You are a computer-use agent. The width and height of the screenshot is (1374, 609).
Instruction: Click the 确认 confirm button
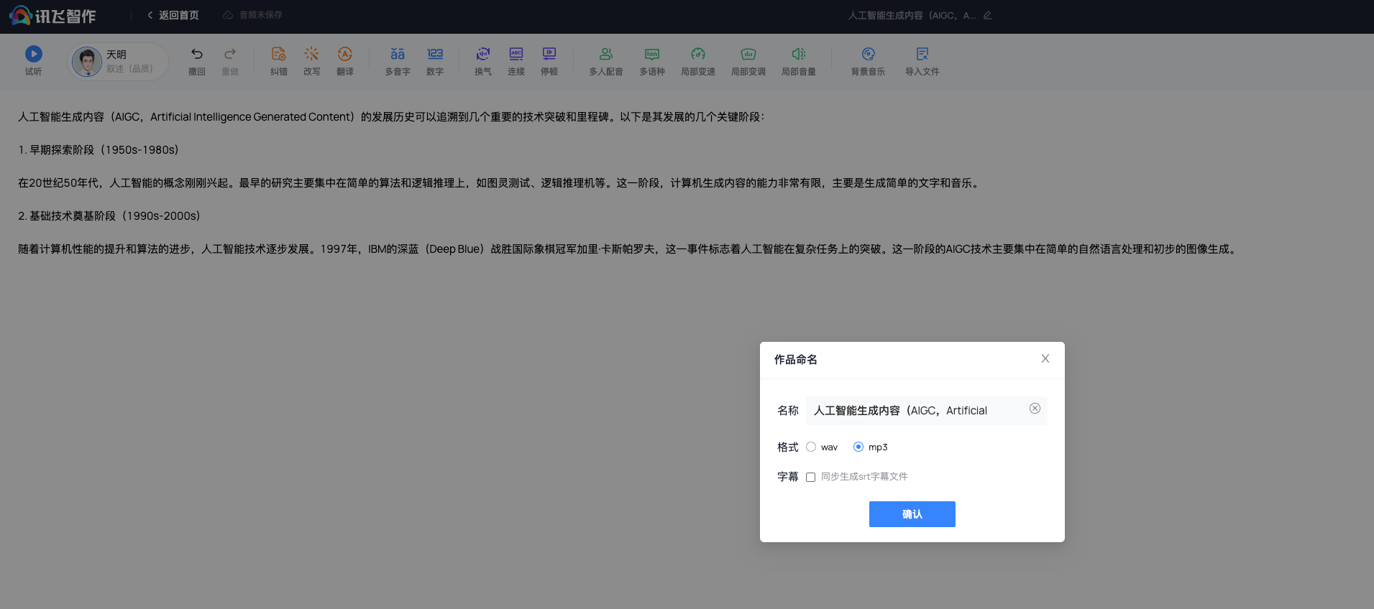912,514
